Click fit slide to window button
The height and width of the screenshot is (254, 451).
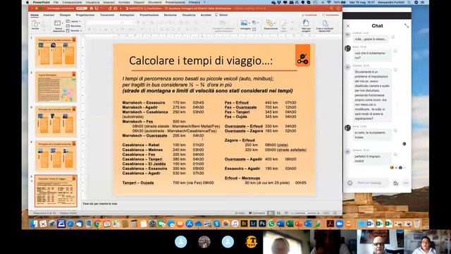click(x=335, y=213)
